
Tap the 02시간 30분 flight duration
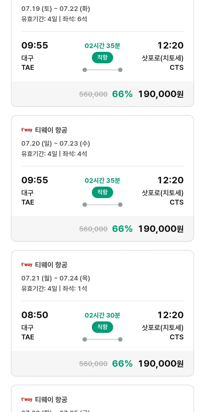[x=102, y=315]
